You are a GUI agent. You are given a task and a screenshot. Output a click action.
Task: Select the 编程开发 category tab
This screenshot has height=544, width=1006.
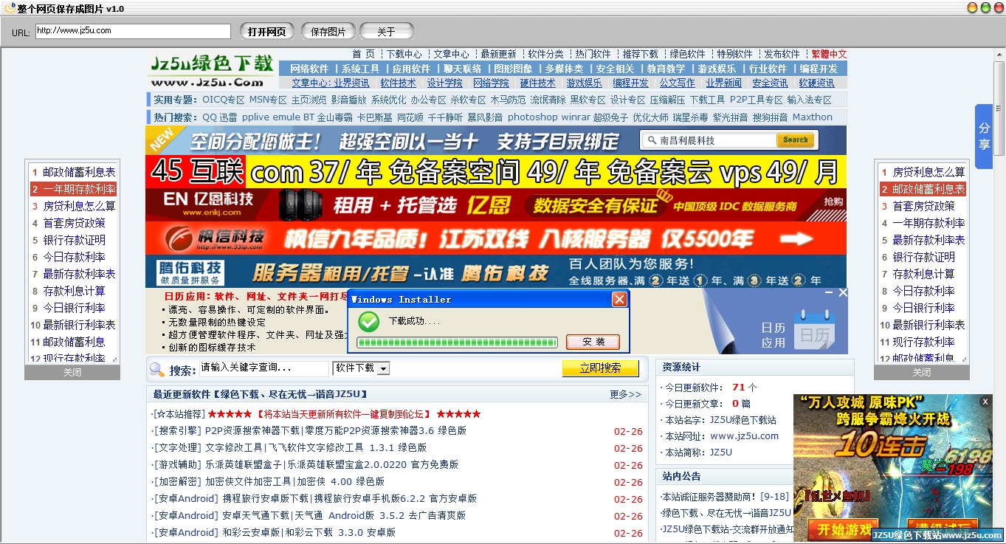click(x=819, y=69)
